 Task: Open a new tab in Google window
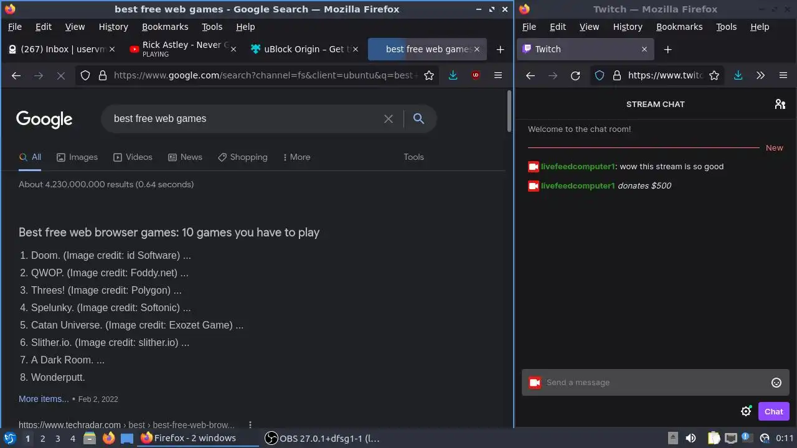(500, 49)
